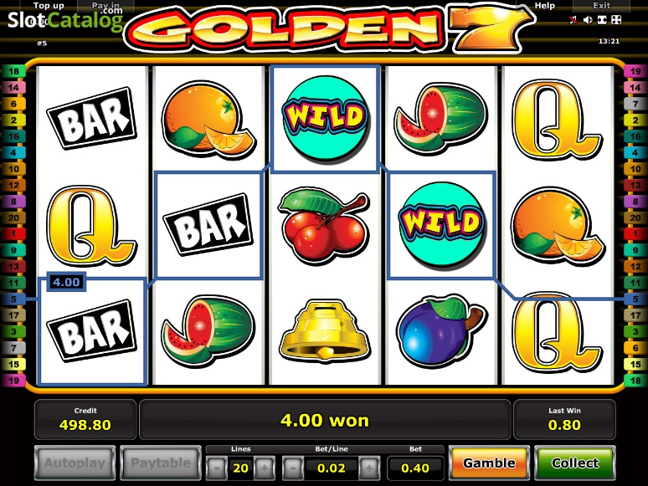The image size is (648, 486).
Task: Click the Gamble button
Action: coord(489,463)
